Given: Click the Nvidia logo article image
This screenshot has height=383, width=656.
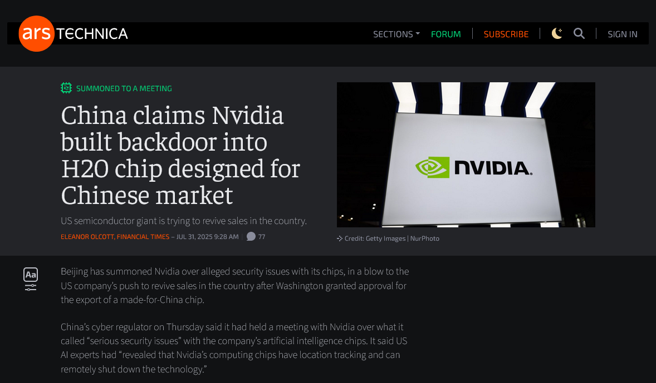Looking at the screenshot, I should (x=466, y=155).
